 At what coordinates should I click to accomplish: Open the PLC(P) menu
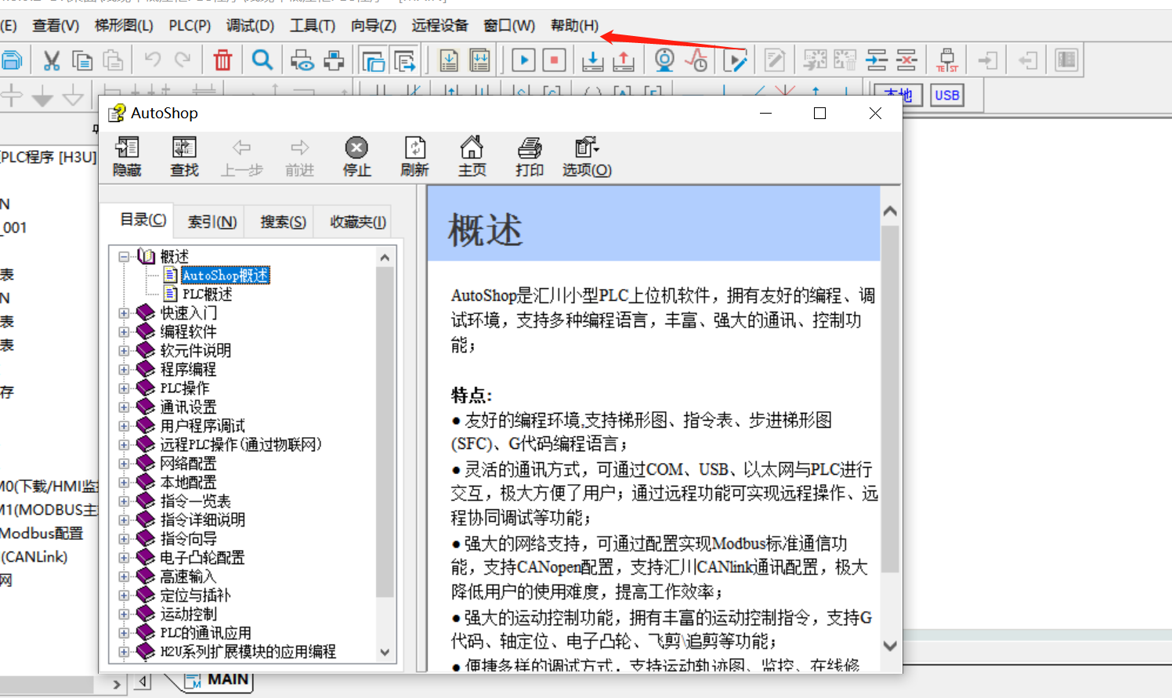(x=190, y=26)
